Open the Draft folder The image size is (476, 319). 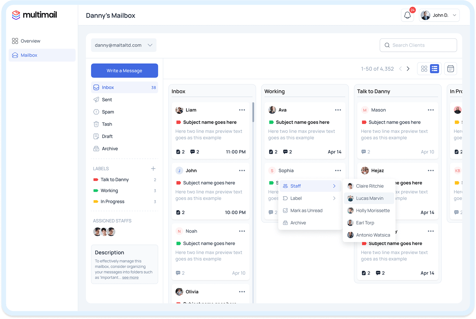pos(106,136)
